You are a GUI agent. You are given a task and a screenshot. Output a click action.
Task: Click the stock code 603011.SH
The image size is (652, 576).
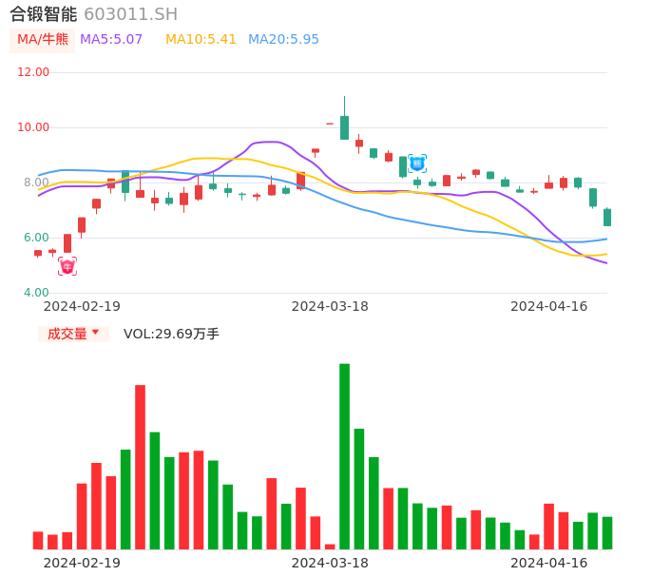130,14
